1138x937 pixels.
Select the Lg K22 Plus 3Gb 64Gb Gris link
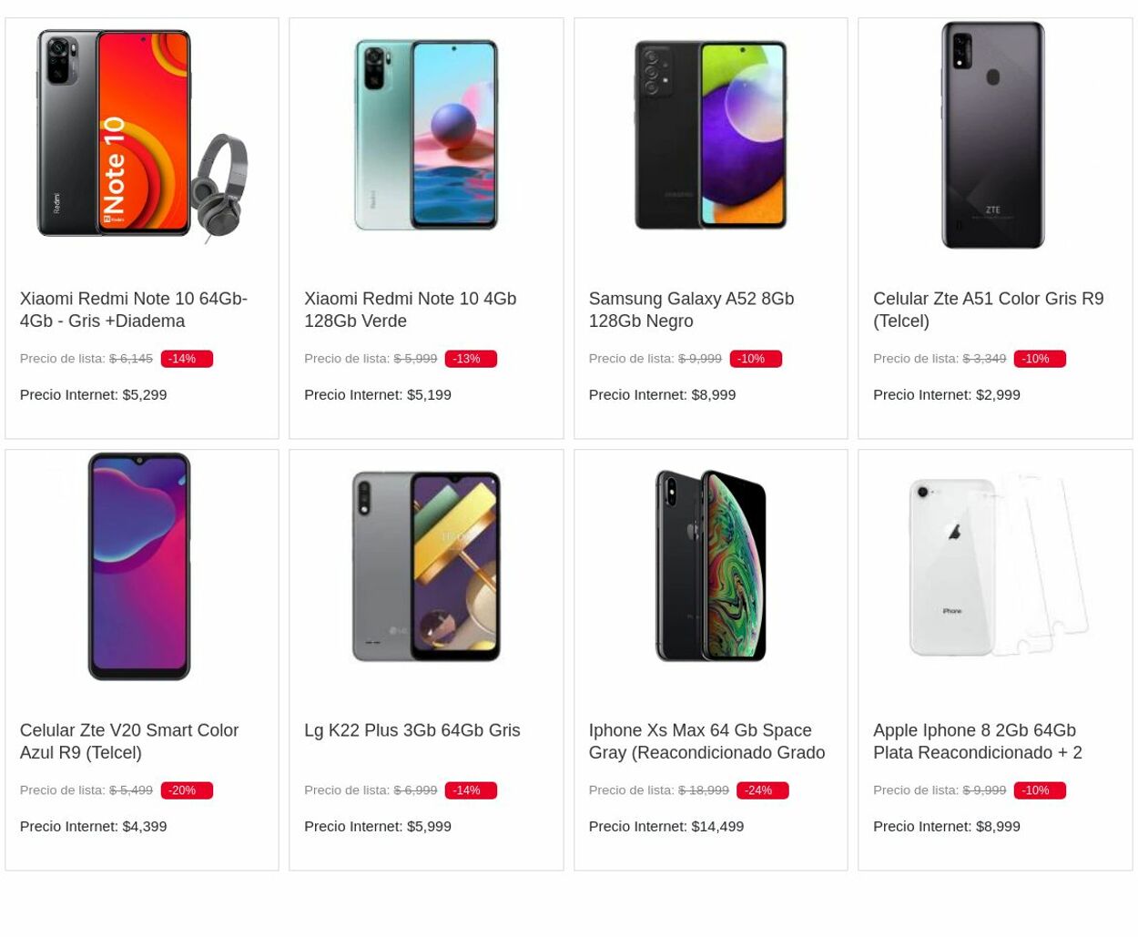tap(412, 729)
